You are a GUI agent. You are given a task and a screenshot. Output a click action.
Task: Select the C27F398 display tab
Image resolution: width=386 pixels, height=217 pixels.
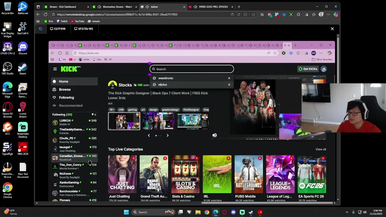58,29
